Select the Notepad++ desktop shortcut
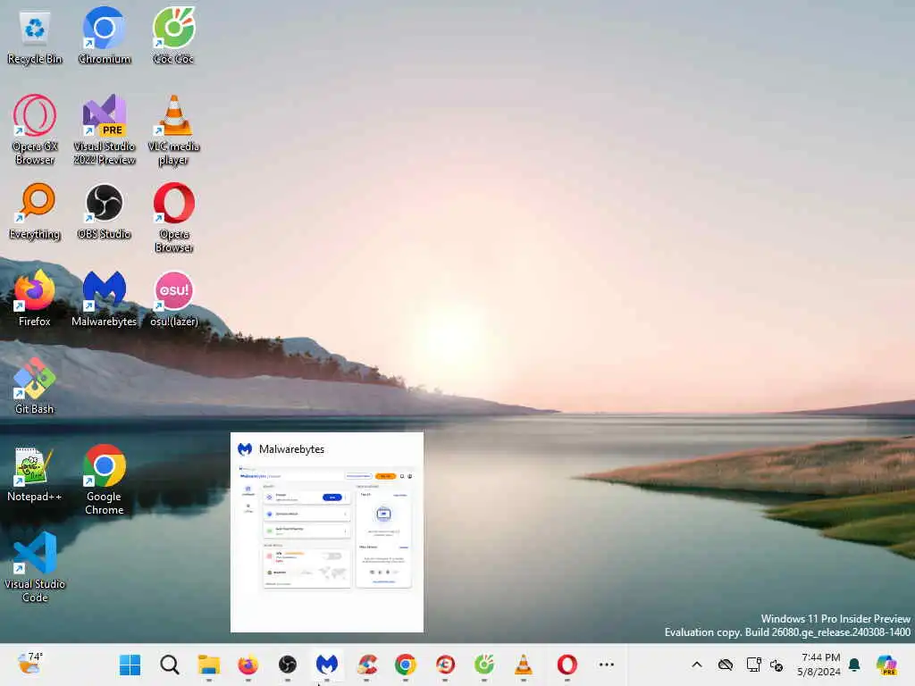Image resolution: width=915 pixels, height=686 pixels. tap(35, 473)
